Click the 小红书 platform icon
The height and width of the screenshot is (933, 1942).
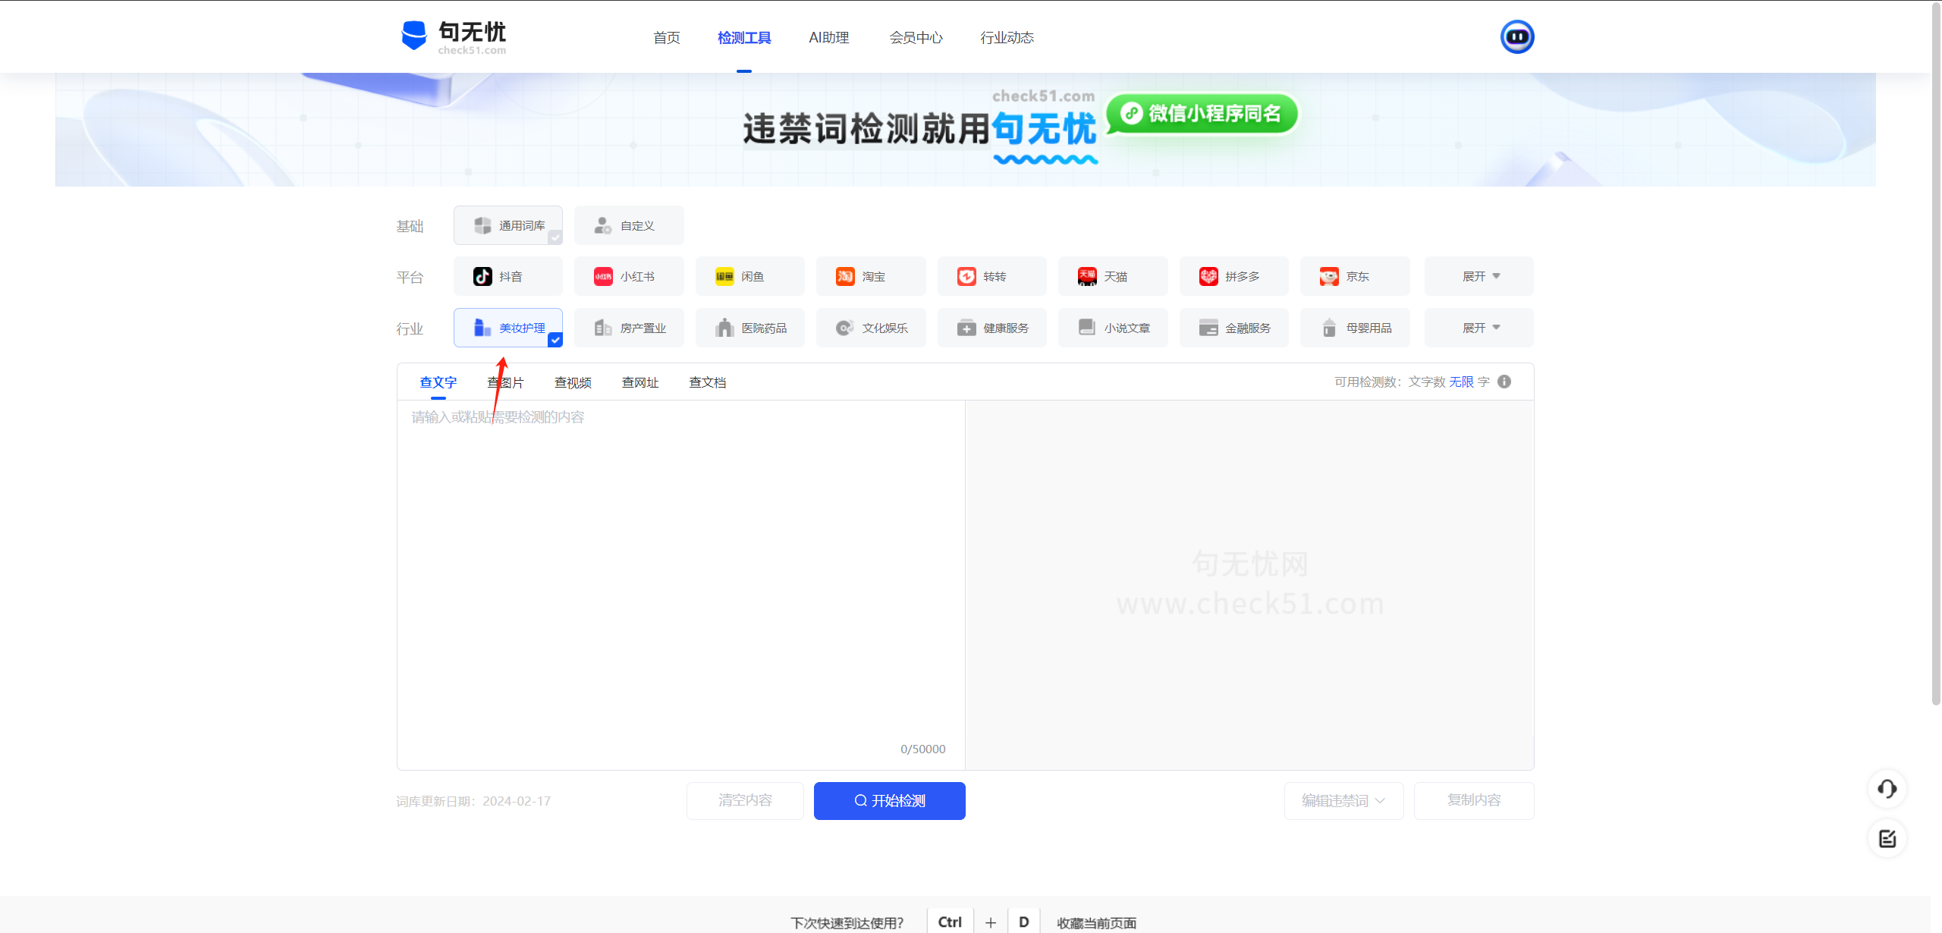tap(603, 276)
